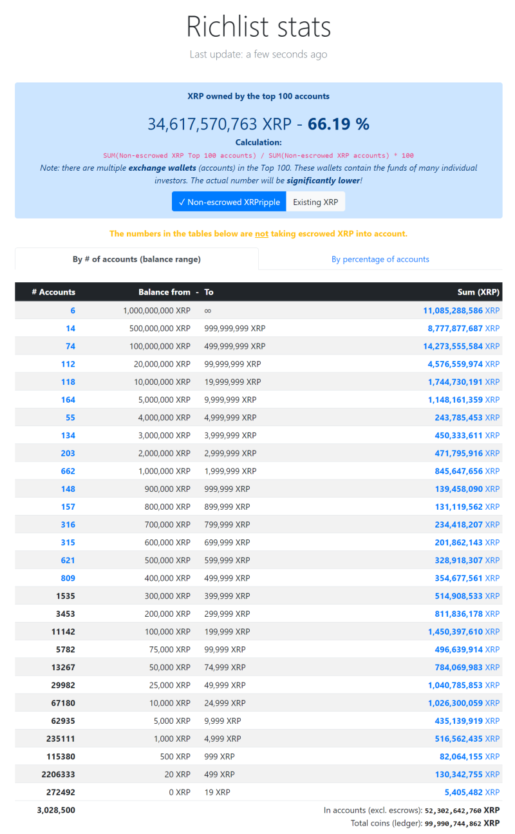Click the "52,302,642,760 XRP" in-accounts total
515x834 pixels.
(x=462, y=810)
